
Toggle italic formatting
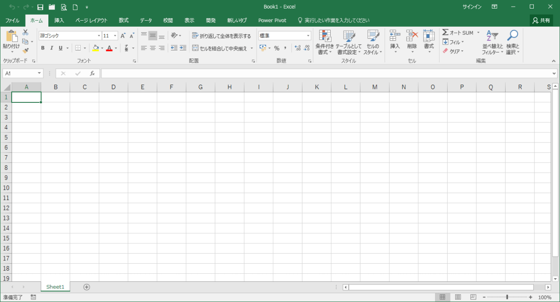[51, 48]
